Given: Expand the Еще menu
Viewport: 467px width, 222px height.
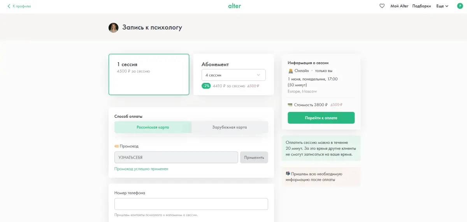Looking at the screenshot, I should click(442, 6).
